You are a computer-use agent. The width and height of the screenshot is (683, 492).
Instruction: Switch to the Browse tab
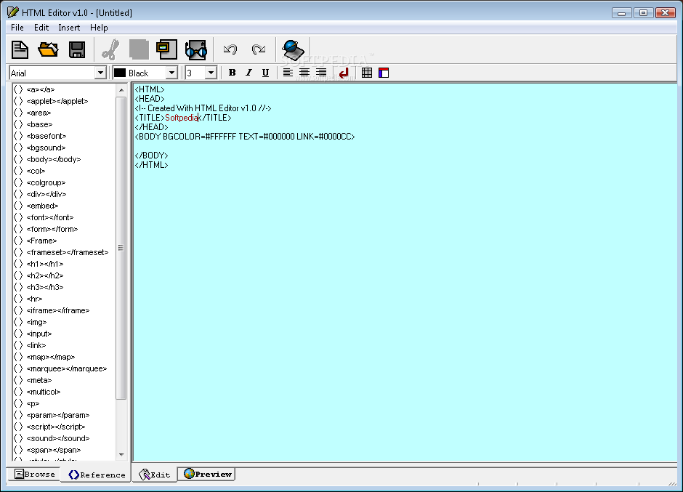coord(34,474)
